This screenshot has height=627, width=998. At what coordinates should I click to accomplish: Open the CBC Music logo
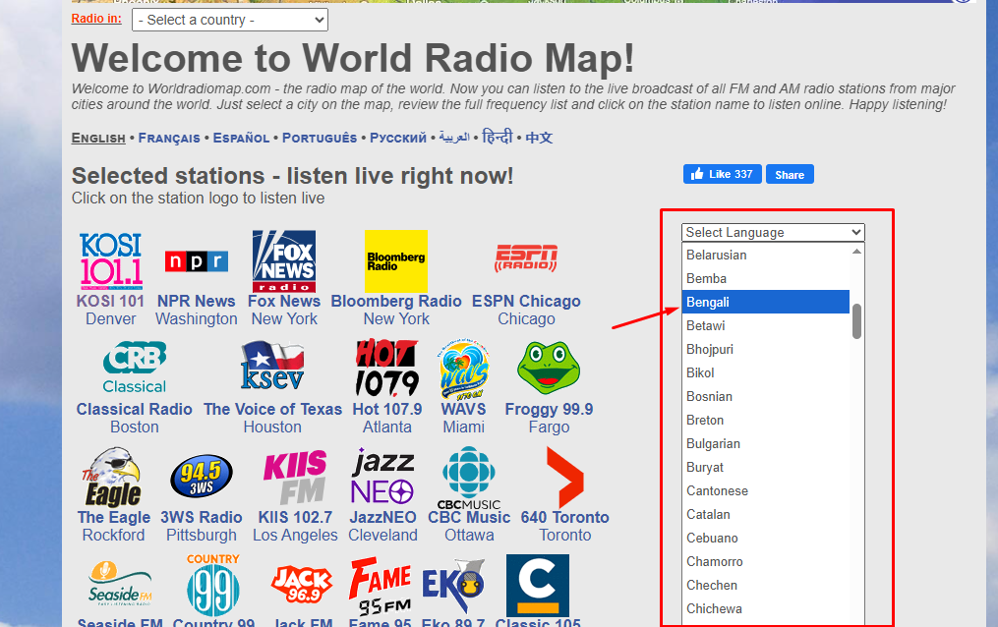point(469,477)
